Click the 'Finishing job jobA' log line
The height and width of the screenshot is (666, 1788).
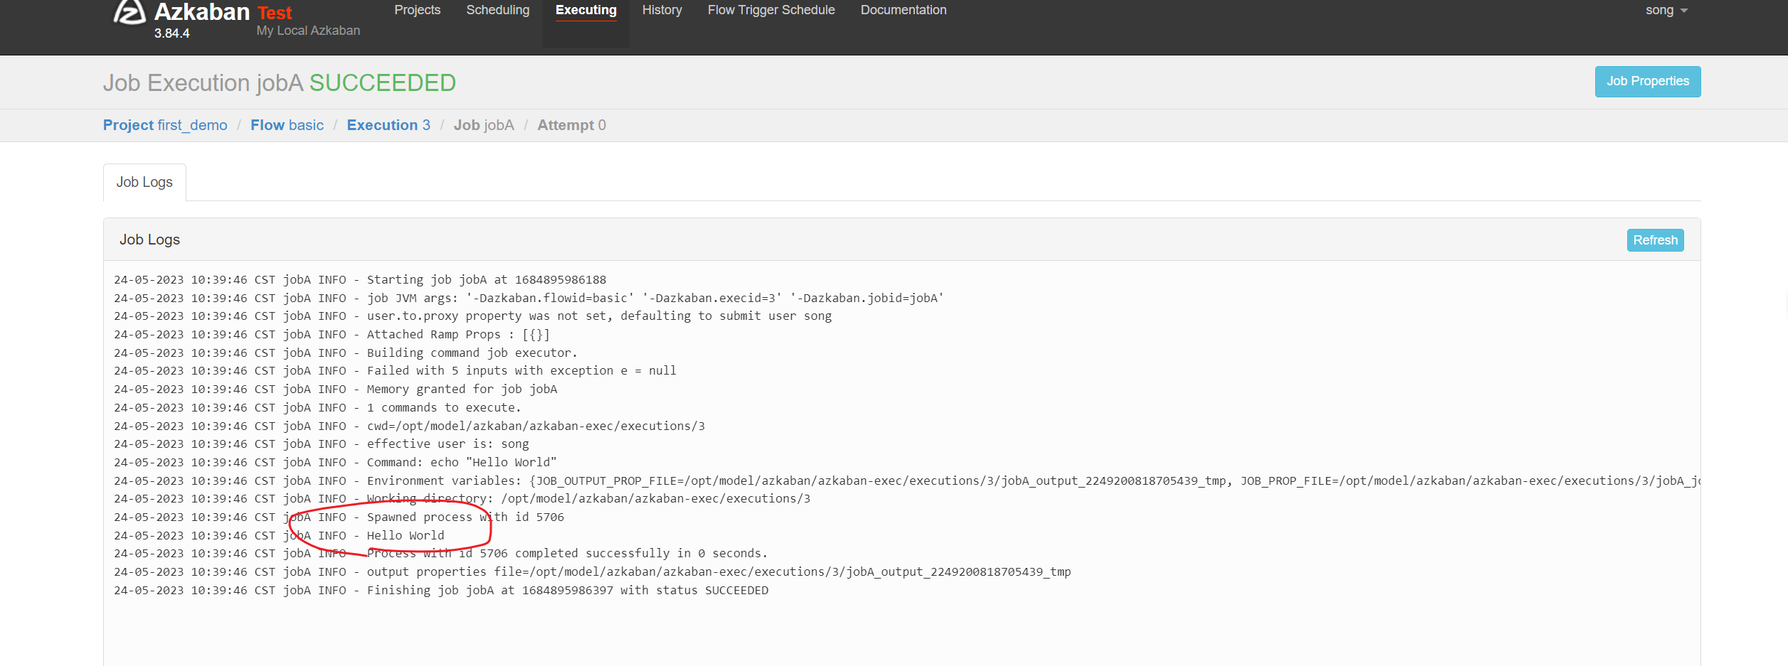pyautogui.click(x=441, y=591)
